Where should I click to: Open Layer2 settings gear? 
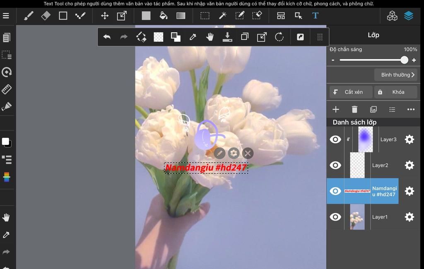point(410,165)
